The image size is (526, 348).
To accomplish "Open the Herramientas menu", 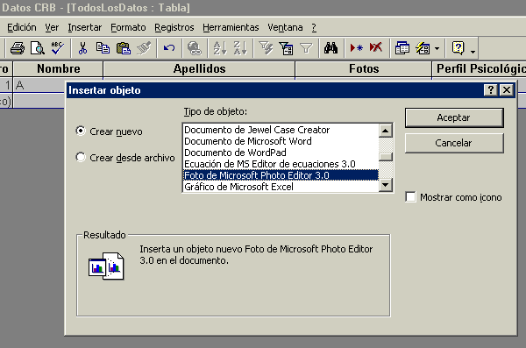I will [x=231, y=27].
